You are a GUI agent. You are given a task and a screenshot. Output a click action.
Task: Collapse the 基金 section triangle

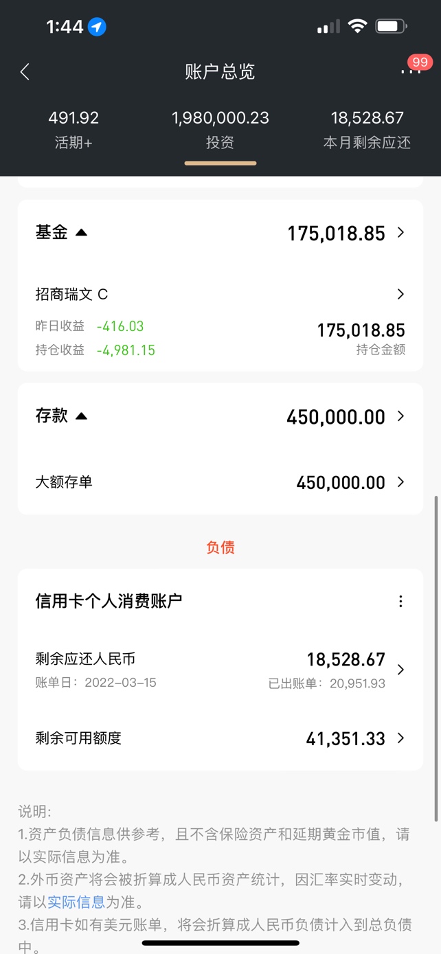point(81,233)
